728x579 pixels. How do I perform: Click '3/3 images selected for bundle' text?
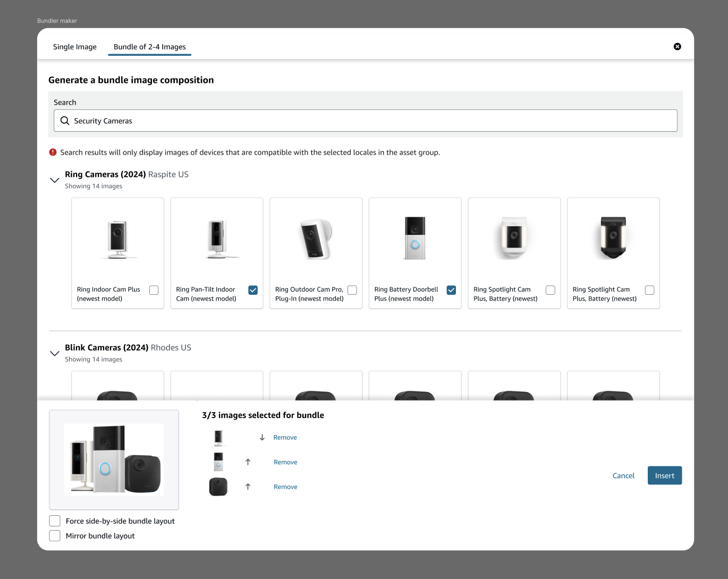[x=263, y=415]
